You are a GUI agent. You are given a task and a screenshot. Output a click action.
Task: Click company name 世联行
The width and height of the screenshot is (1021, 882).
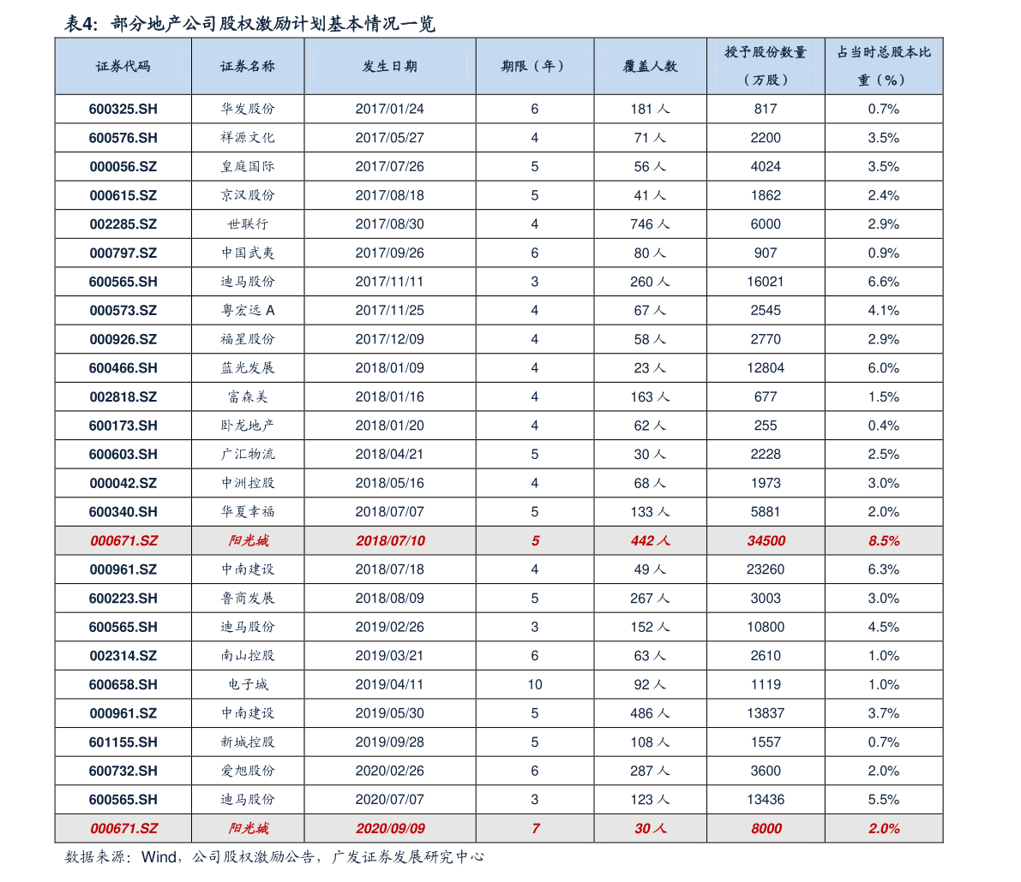click(248, 224)
